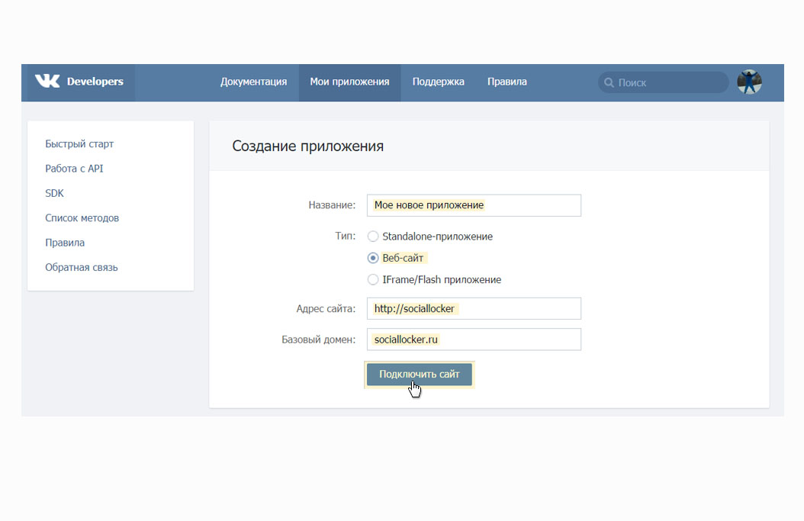Click the VK Developers logo
The image size is (804, 521).
[x=79, y=82]
